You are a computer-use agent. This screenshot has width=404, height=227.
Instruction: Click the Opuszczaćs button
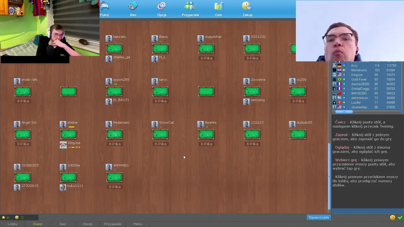(x=319, y=218)
